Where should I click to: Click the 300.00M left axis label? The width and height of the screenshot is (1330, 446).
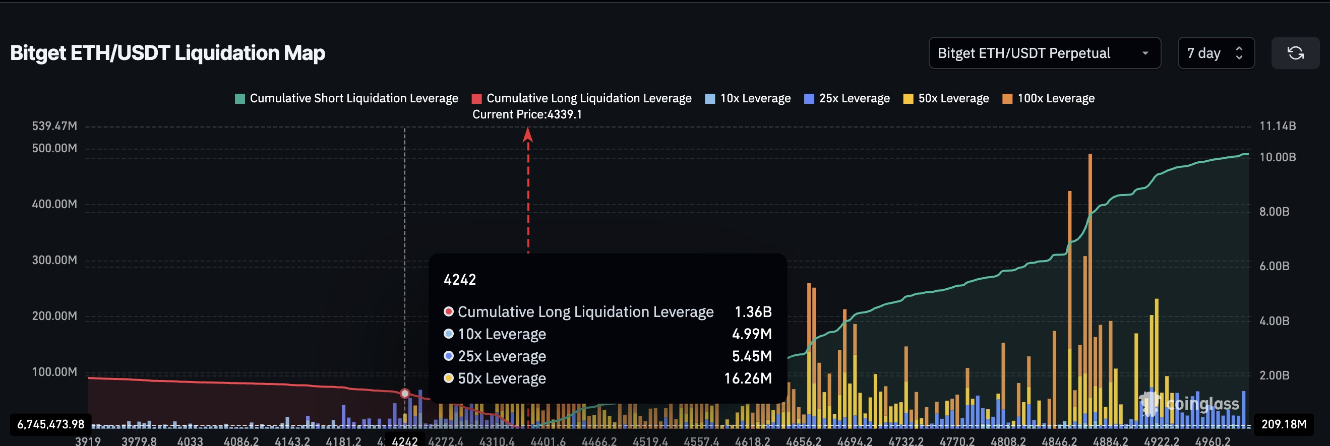click(x=54, y=260)
